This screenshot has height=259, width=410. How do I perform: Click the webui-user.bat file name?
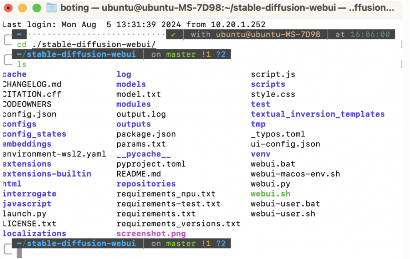point(285,204)
